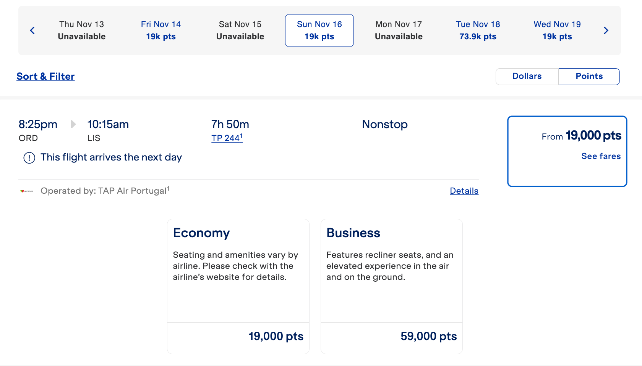Select the Economy fare for 19,000 pts
The width and height of the screenshot is (642, 366).
(x=238, y=286)
